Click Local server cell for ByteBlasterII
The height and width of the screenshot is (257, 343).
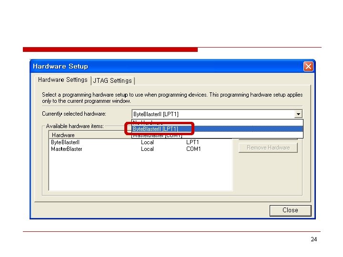click(x=147, y=142)
